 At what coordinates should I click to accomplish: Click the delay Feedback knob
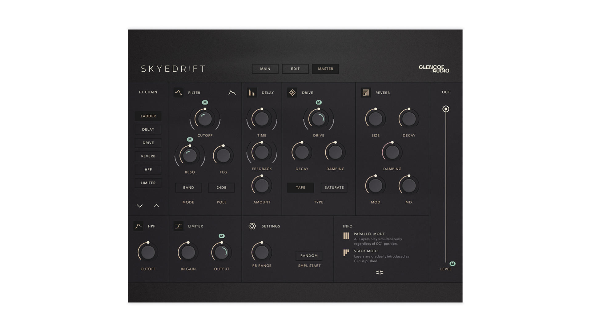[262, 152]
